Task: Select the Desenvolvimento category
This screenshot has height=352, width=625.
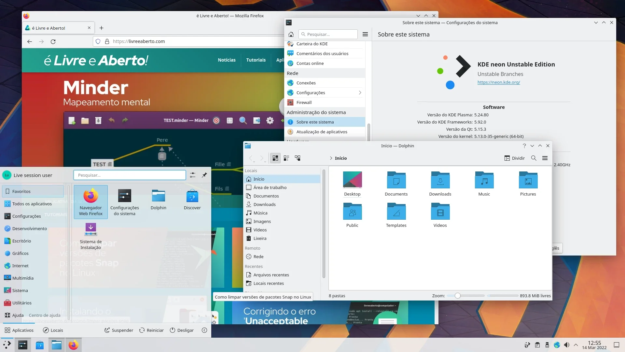Action: pyautogui.click(x=33, y=228)
